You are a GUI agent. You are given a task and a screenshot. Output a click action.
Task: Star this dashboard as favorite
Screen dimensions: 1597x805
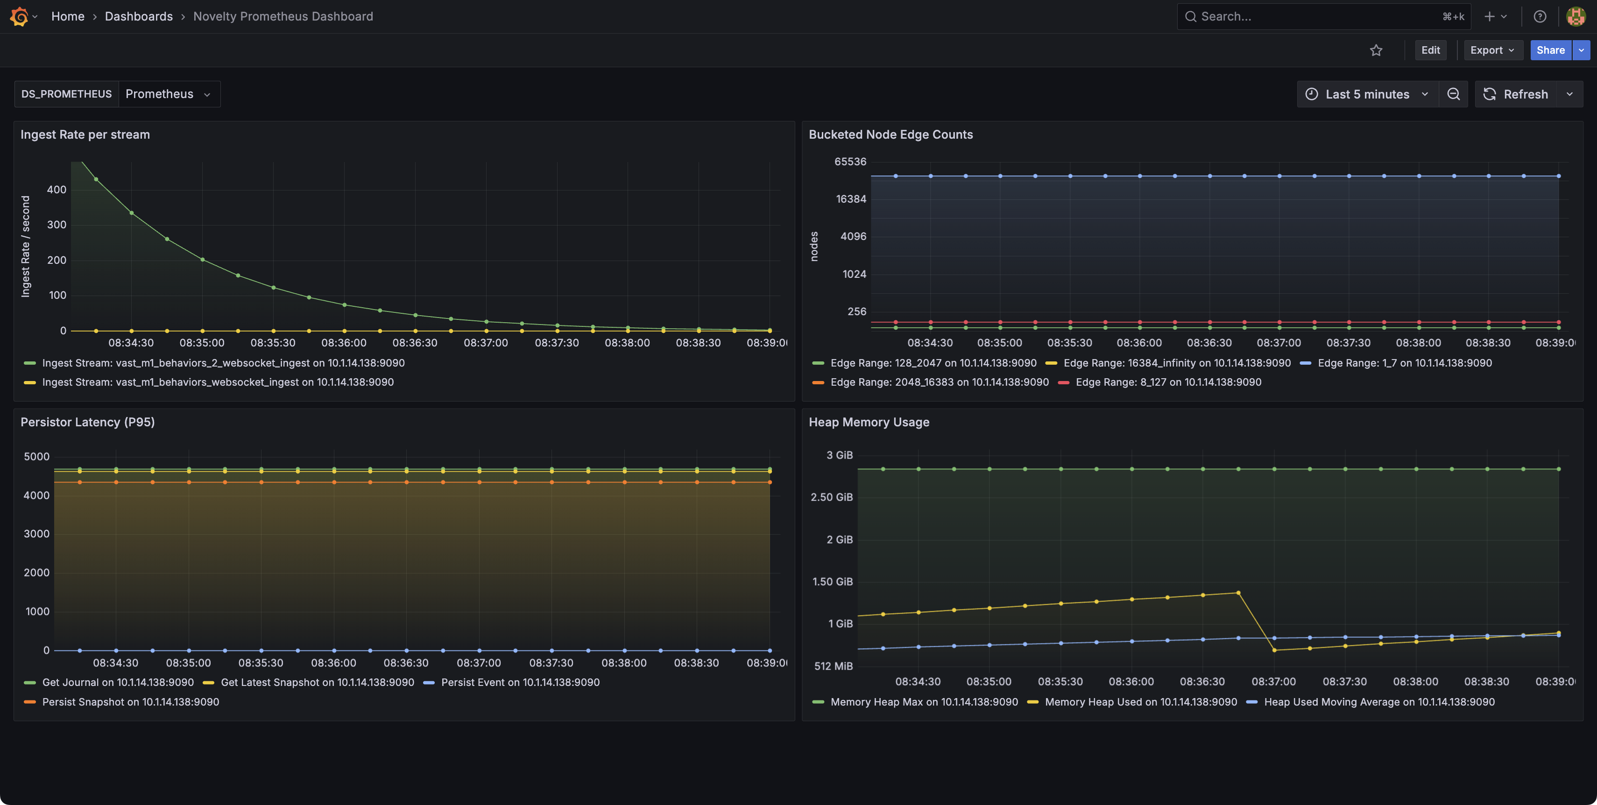click(x=1376, y=50)
